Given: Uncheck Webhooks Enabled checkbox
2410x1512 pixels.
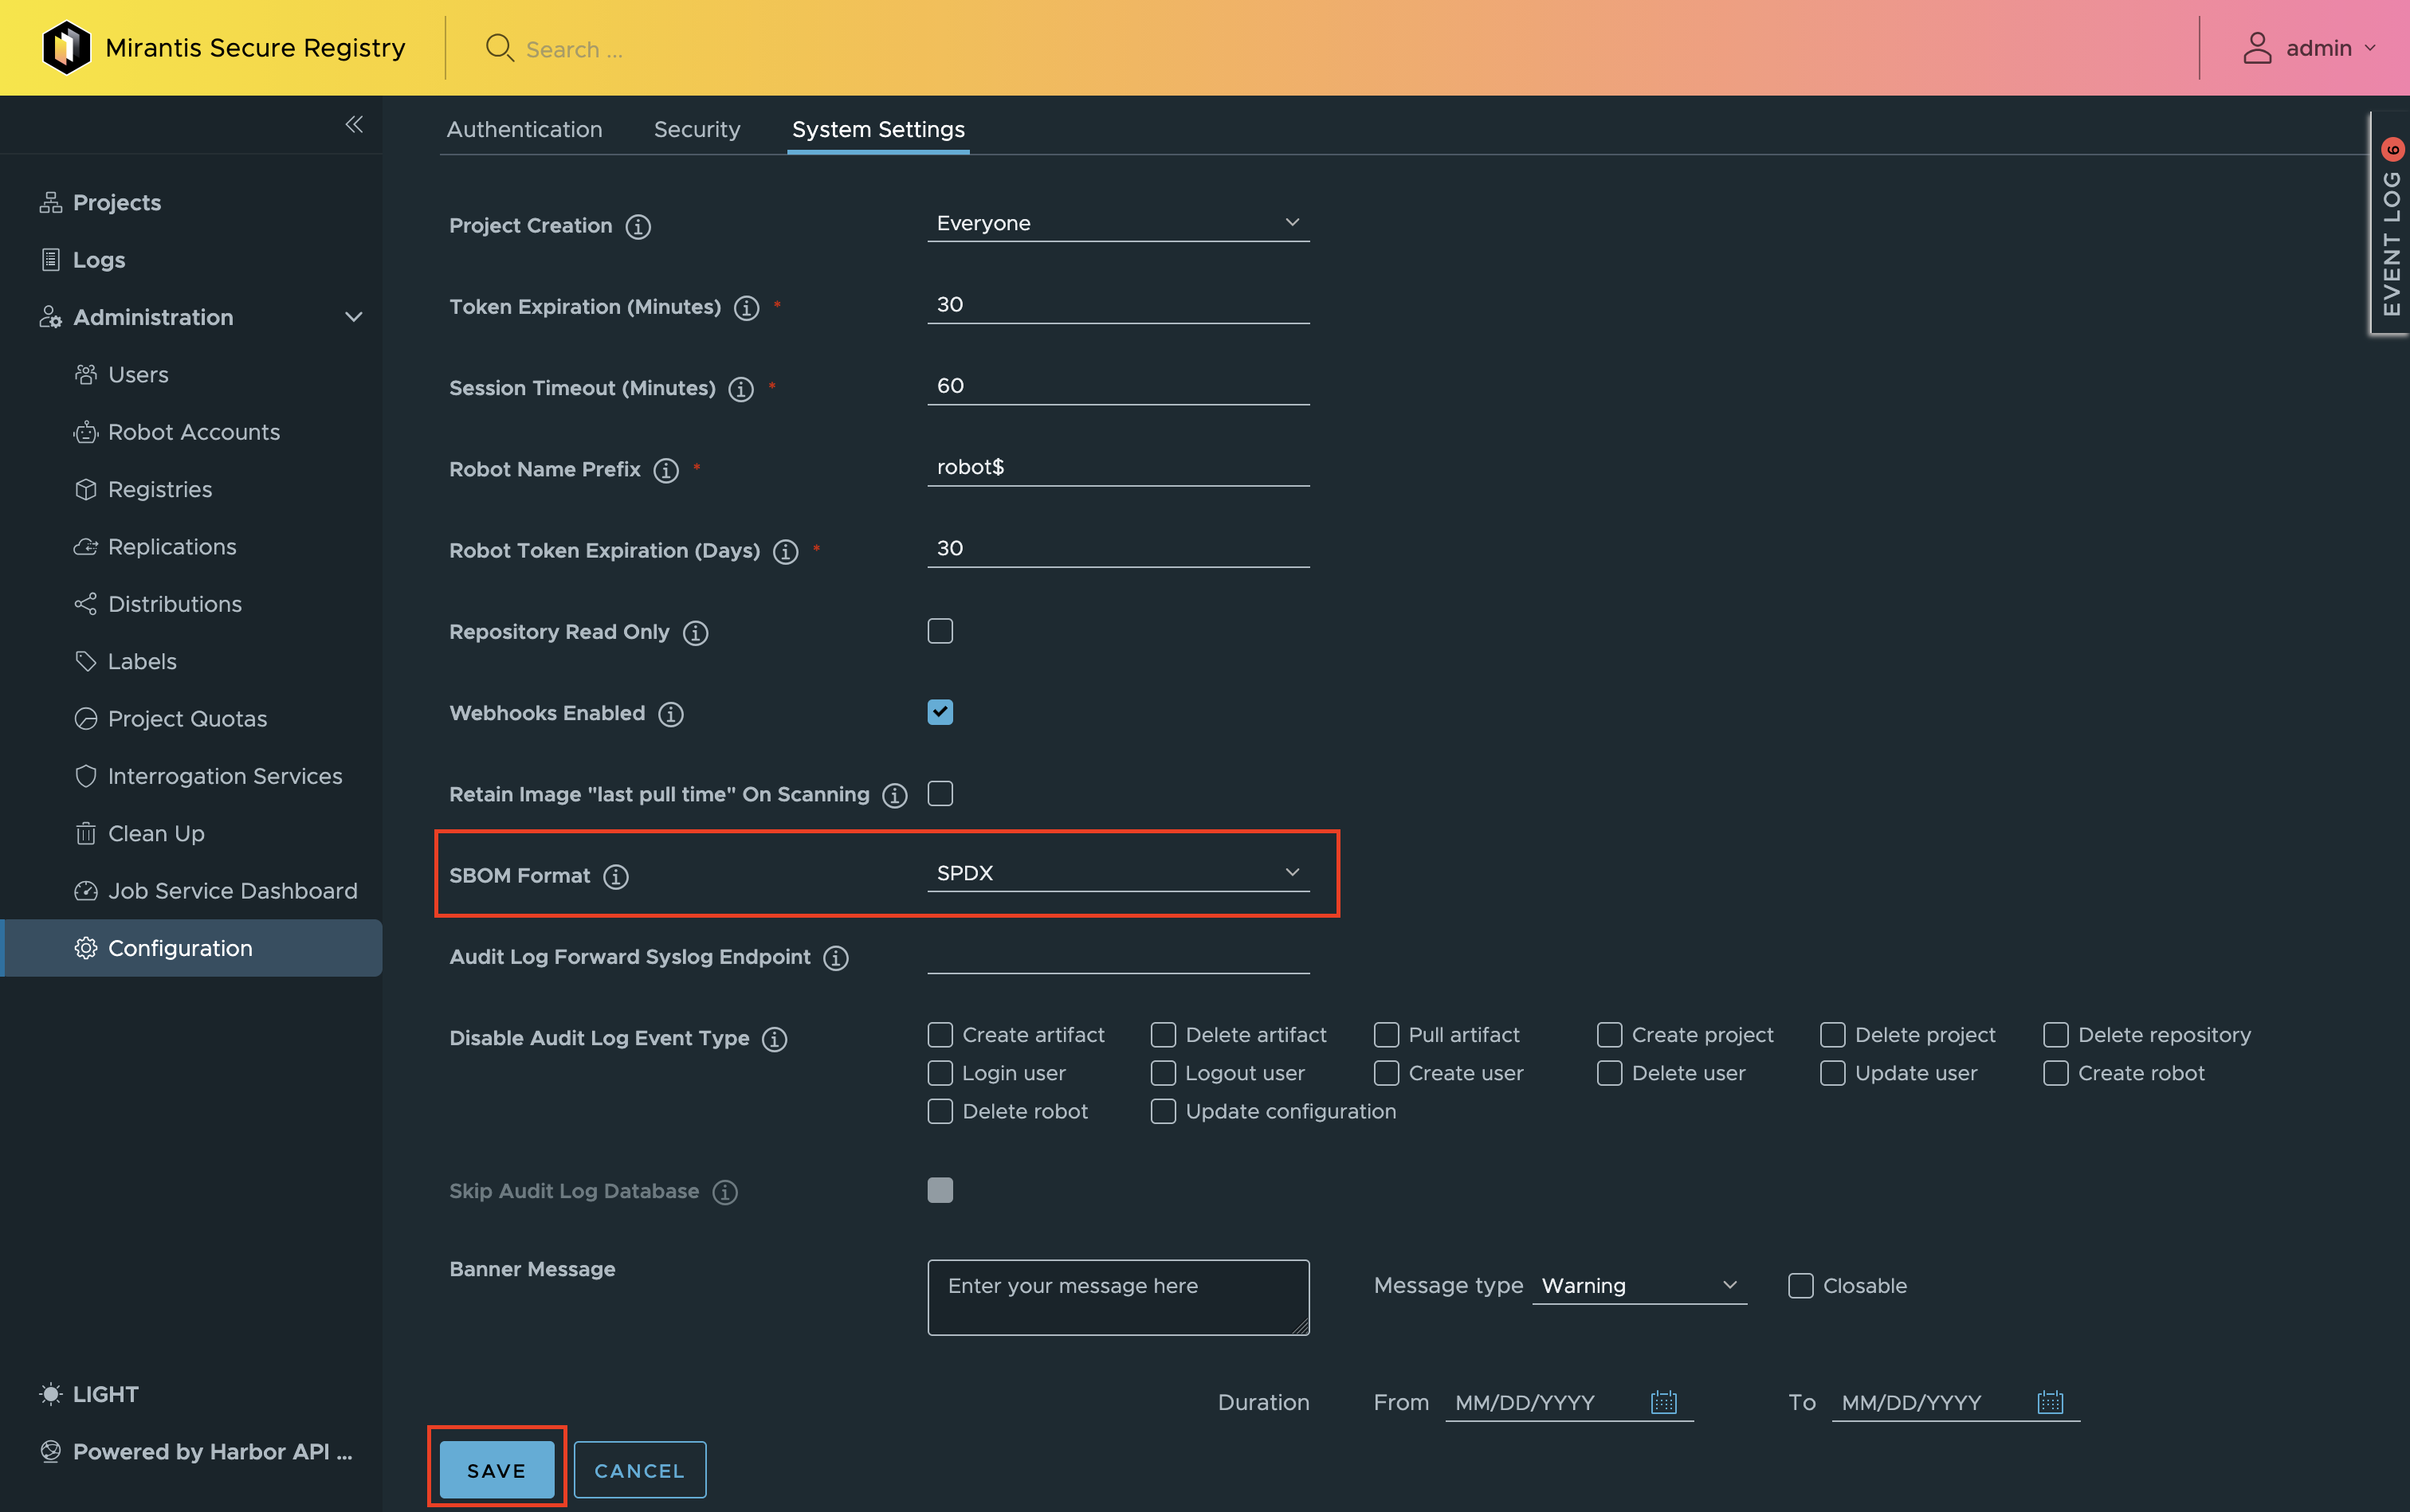Looking at the screenshot, I should (x=940, y=712).
